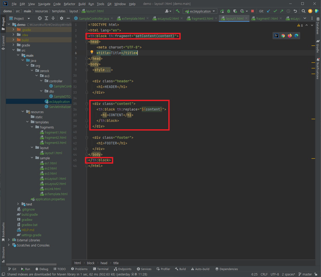
Task: Open the Gradle tool window
Action: (318, 46)
